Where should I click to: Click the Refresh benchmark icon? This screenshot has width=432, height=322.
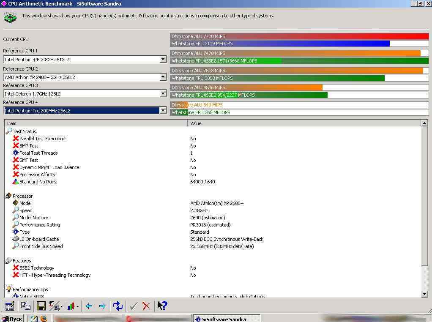coord(118,306)
